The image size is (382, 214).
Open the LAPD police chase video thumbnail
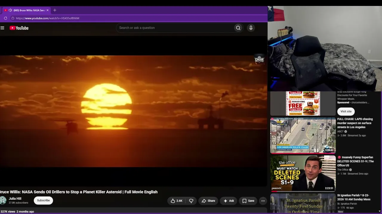pos(303,136)
